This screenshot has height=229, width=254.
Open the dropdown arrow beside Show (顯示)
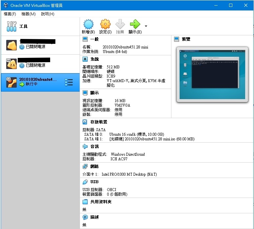pos(146,26)
